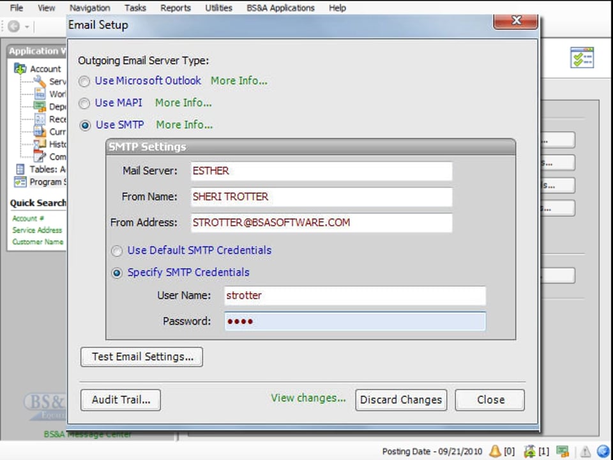Open More Info link for MAPI
The height and width of the screenshot is (460, 613).
(x=183, y=102)
